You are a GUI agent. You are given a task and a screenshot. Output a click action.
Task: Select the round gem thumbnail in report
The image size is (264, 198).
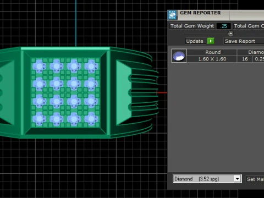pyautogui.click(x=179, y=56)
